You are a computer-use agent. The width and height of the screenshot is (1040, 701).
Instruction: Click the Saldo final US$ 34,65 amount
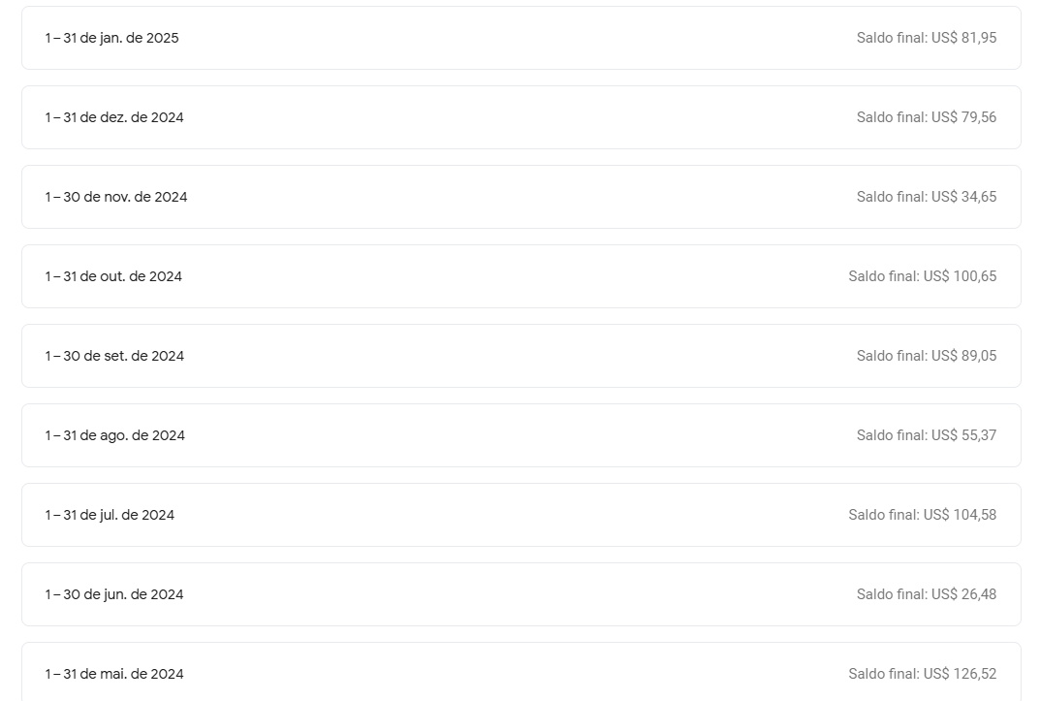[x=926, y=197]
